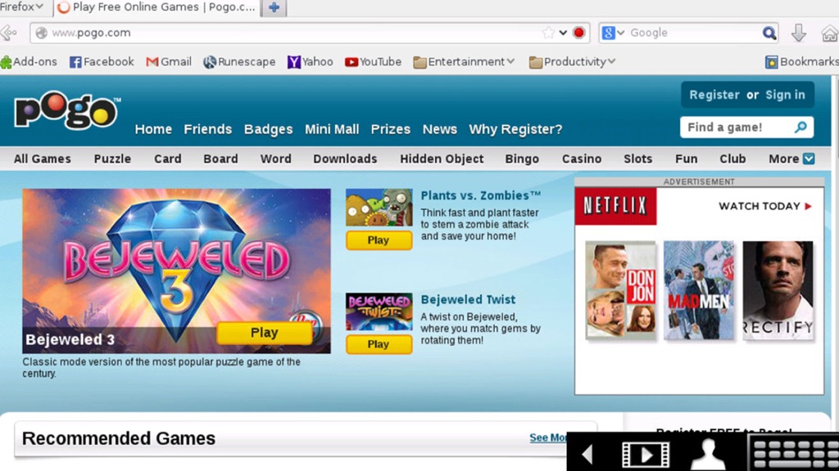Open the Badges nav item
Viewport: 839px width, 471px height.
coord(268,129)
